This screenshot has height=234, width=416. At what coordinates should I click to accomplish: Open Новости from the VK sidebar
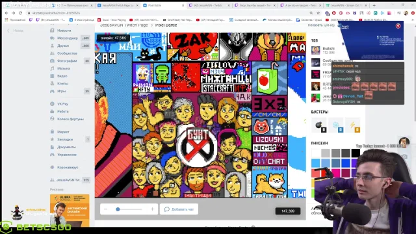coord(64,31)
